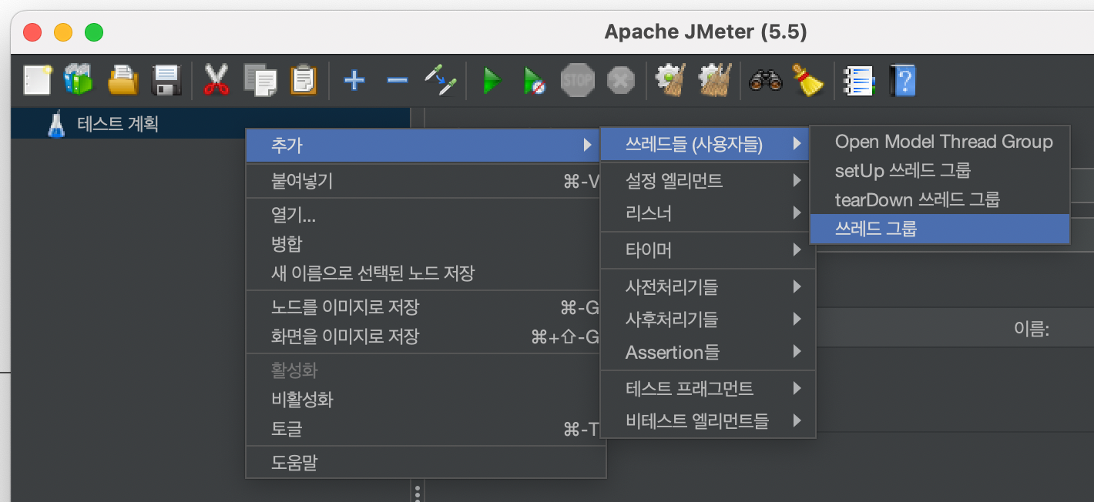Add a setUp 쓰레드 그룹
1094x502 pixels.
tap(940, 170)
